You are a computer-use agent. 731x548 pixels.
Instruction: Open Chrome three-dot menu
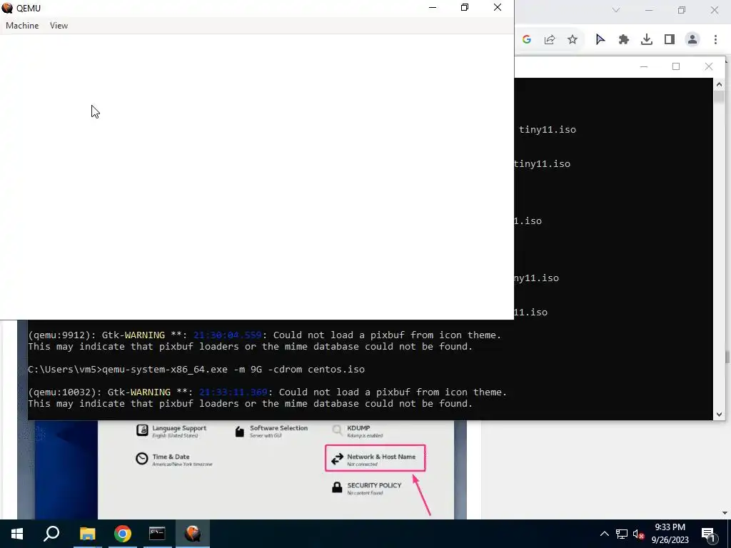coord(715,40)
